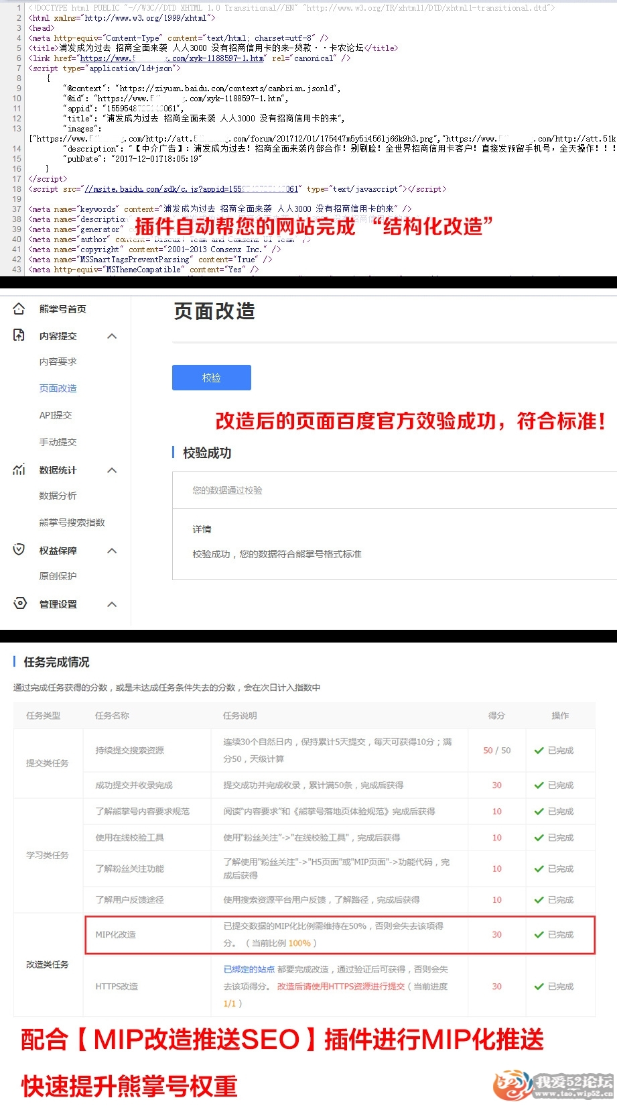Open the 内容要求 menu item
This screenshot has height=1106, width=617.
(58, 362)
